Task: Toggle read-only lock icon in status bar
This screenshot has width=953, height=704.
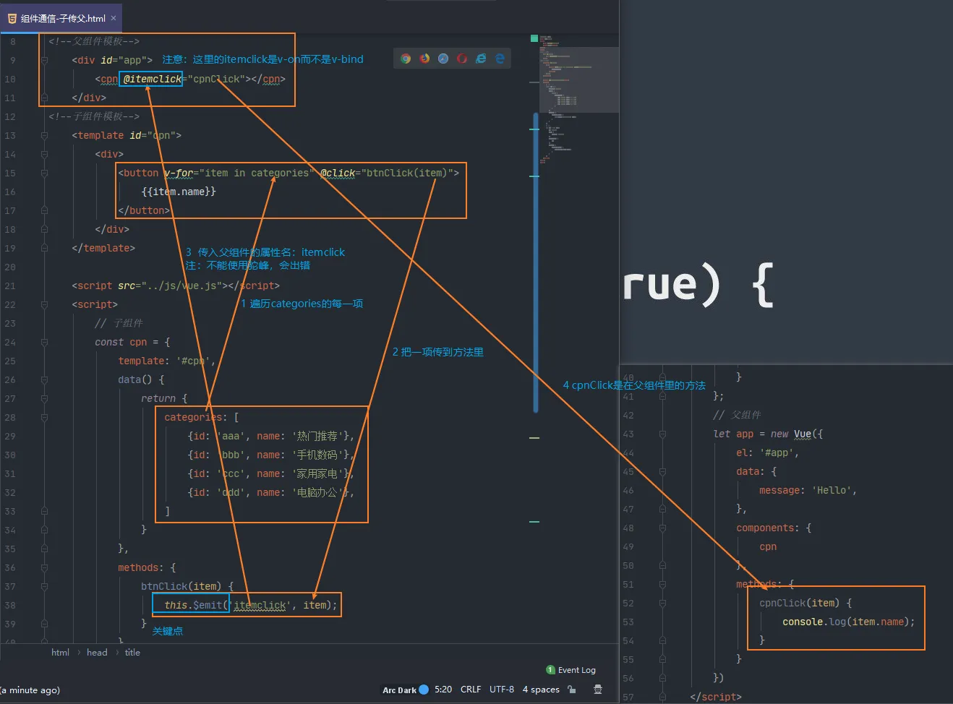Action: click(571, 690)
